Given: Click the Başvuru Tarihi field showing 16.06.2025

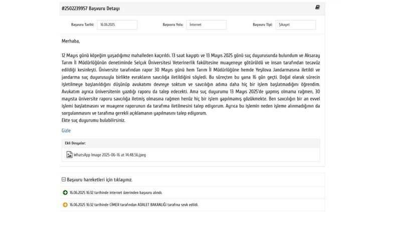Looking at the screenshot, I should (x=117, y=24).
